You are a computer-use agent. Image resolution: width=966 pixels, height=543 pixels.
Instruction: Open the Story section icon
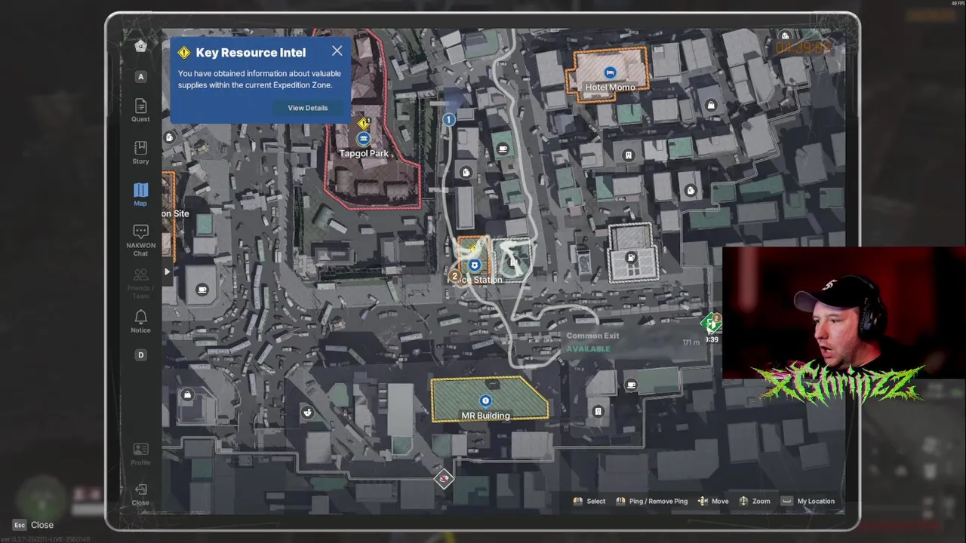140,152
